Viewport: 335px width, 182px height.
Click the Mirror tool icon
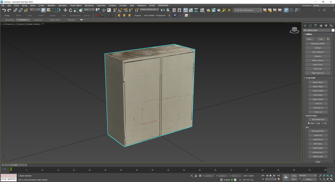pos(162,10)
